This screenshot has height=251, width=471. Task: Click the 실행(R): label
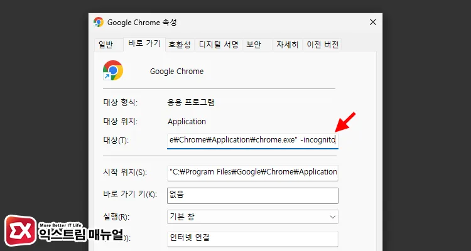coord(115,216)
